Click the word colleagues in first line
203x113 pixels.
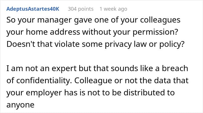pos(160,21)
